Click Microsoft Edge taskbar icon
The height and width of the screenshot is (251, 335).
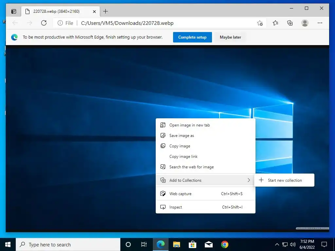160,244
